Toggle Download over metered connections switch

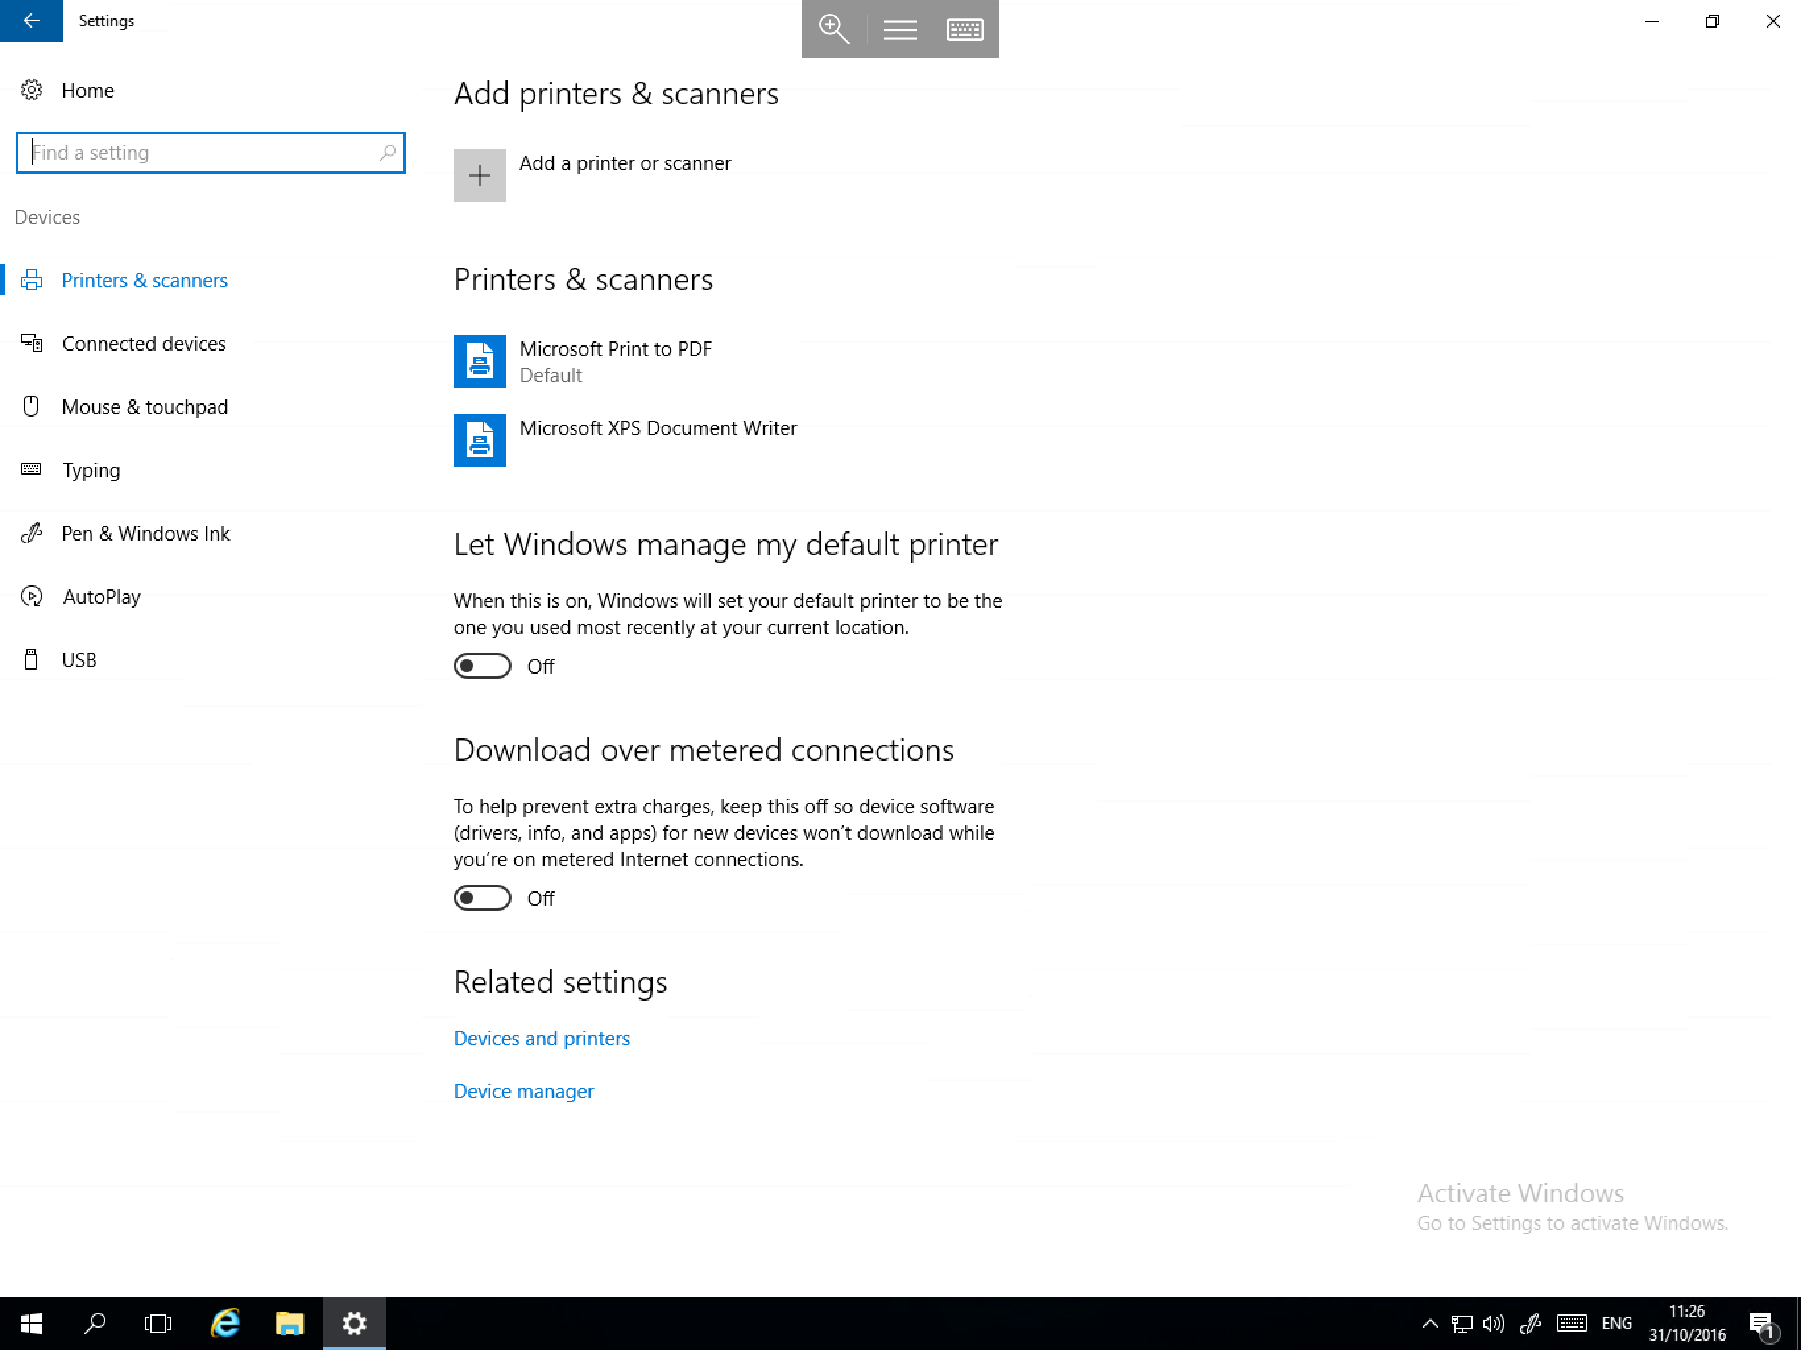tap(482, 898)
